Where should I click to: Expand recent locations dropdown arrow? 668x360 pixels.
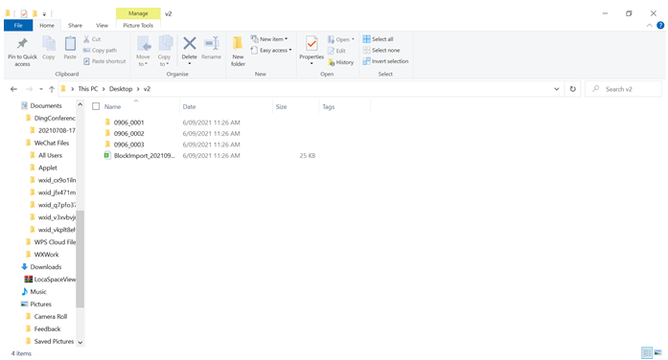41,89
